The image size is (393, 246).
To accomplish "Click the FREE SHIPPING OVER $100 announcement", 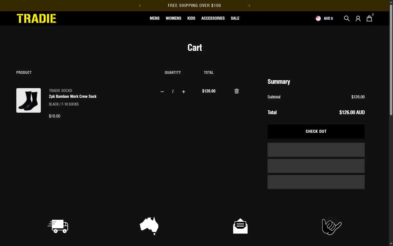I will click(x=194, y=6).
